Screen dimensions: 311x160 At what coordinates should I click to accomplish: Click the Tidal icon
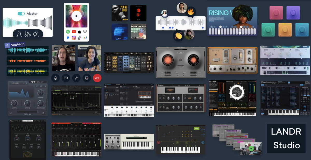pos(85,32)
